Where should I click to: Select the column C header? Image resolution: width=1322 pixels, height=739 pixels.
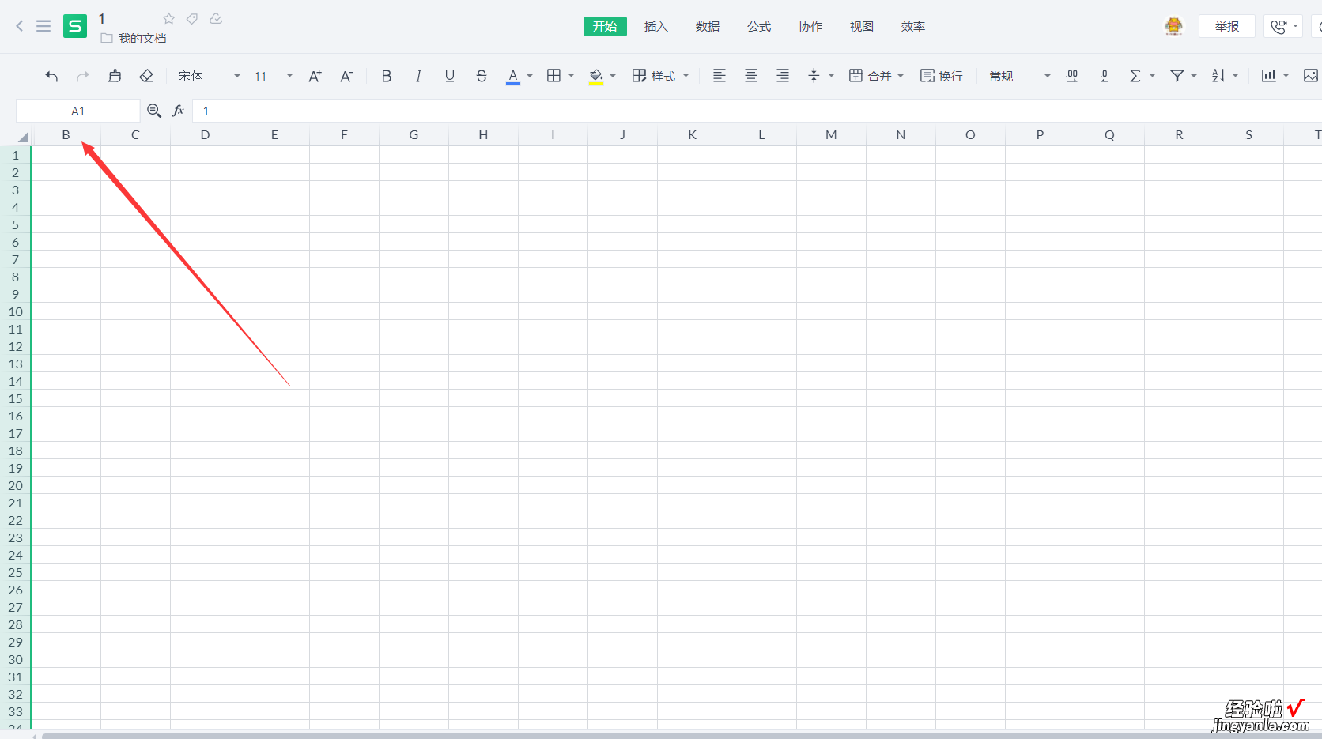(x=135, y=135)
